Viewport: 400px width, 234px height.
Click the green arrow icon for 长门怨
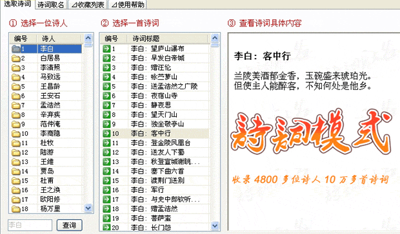[x=106, y=228]
